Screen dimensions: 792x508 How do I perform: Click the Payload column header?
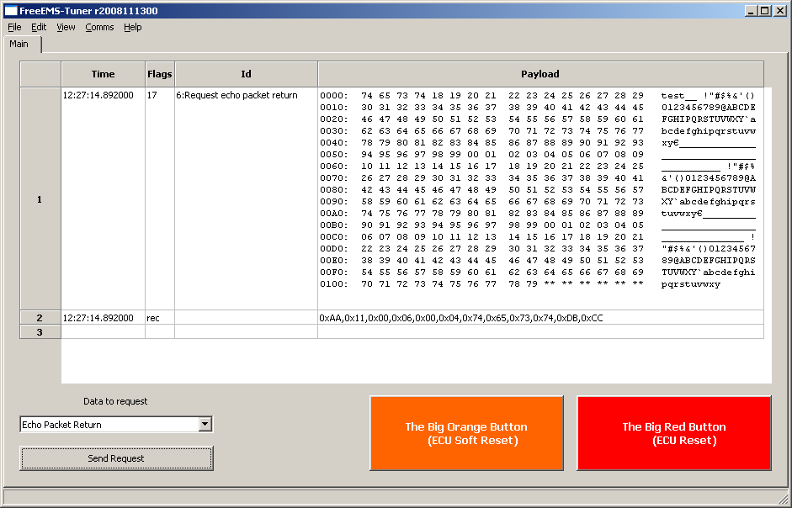[x=540, y=74]
